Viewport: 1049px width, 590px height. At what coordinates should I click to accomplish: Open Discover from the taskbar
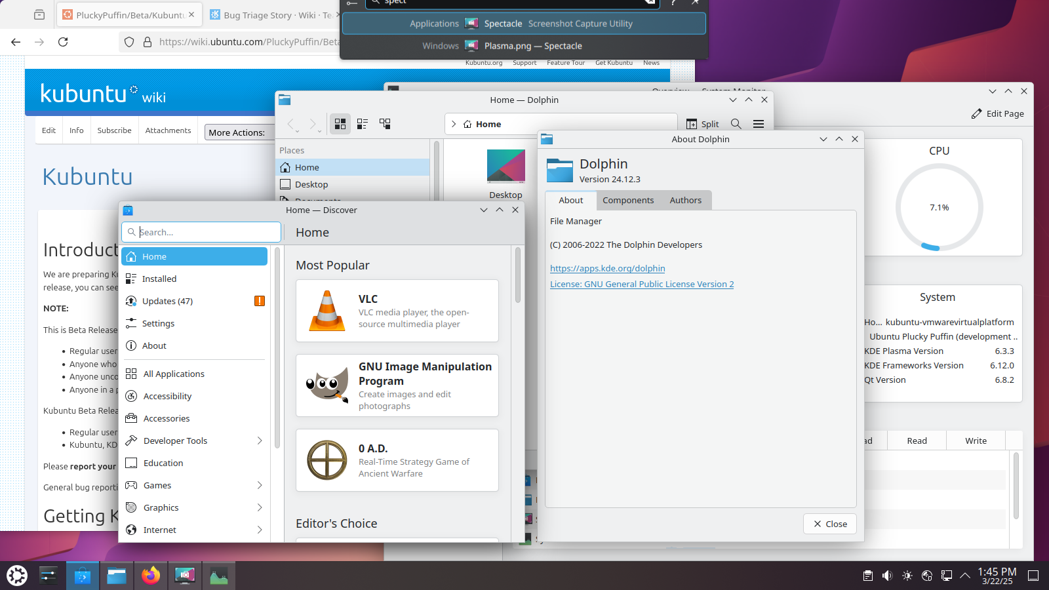point(82,576)
